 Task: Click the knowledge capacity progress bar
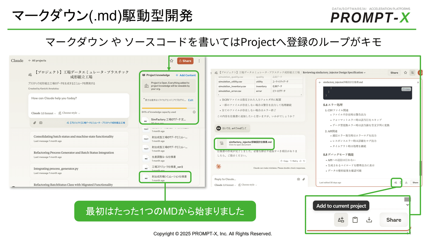tap(169, 108)
